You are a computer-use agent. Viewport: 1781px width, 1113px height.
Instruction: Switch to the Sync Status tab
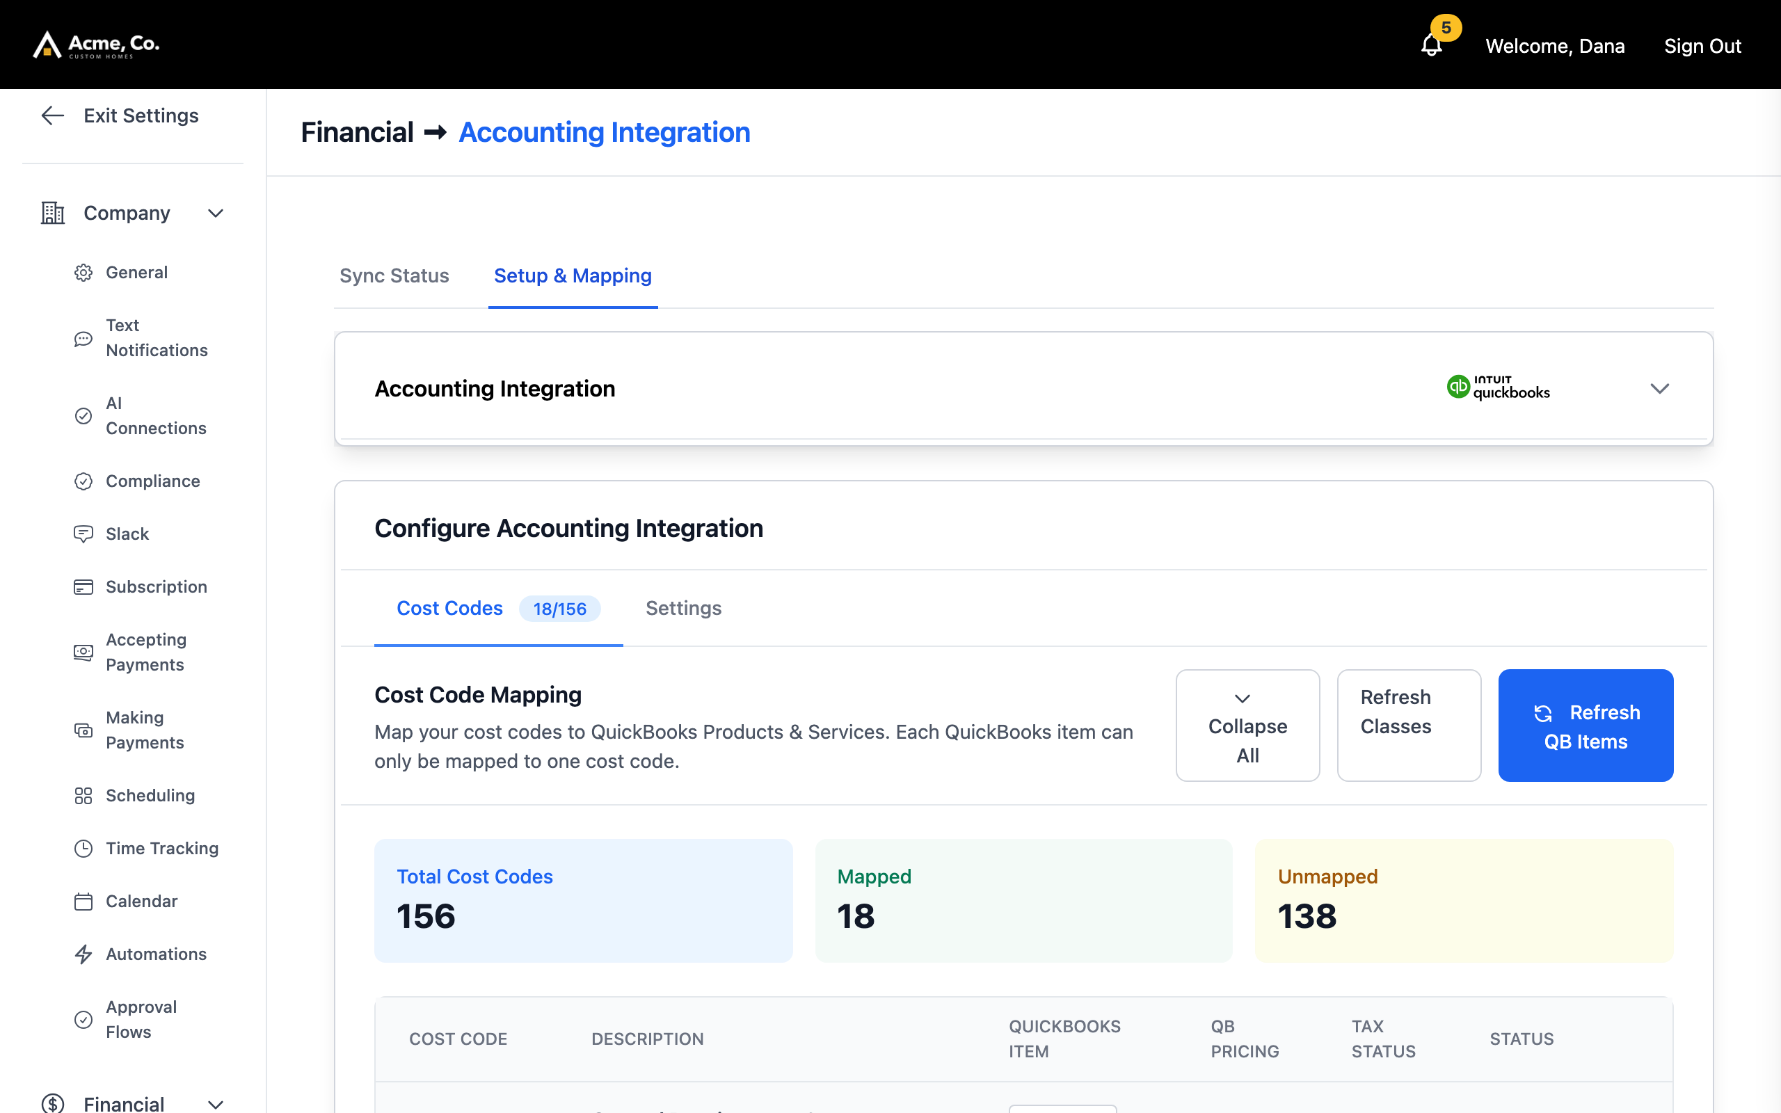point(394,276)
